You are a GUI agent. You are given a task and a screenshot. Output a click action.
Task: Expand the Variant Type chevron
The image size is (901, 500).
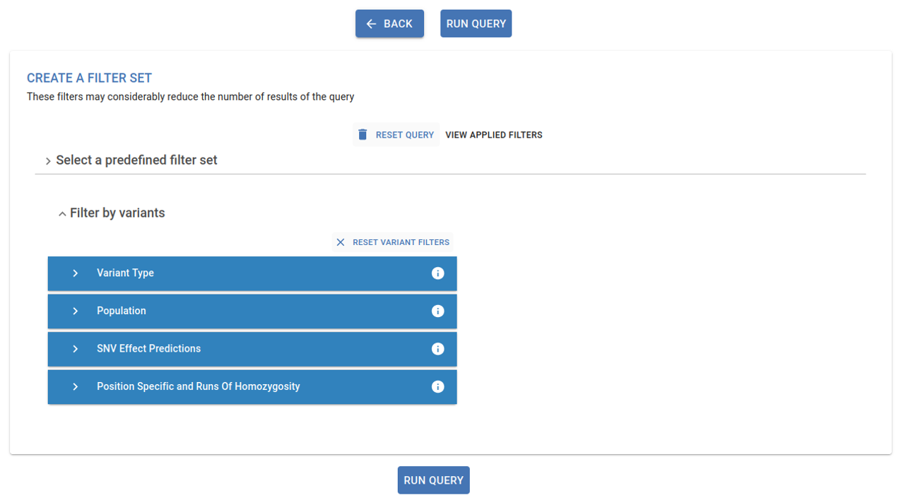click(75, 273)
